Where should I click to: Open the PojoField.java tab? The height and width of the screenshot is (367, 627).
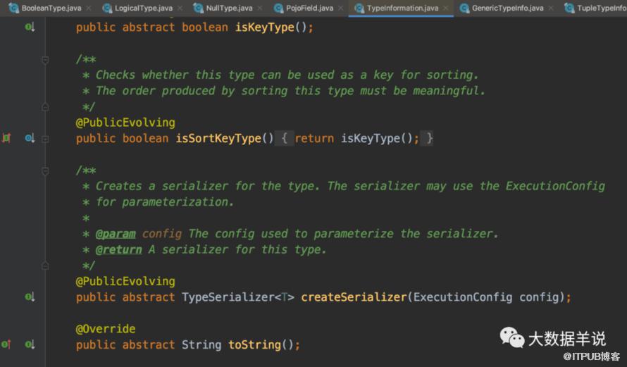309,8
